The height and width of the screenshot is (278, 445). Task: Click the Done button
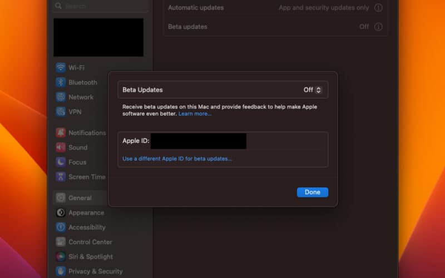point(313,192)
